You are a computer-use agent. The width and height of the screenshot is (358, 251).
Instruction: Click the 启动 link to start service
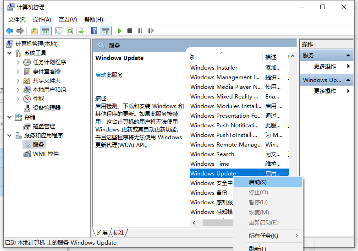pyautogui.click(x=100, y=75)
